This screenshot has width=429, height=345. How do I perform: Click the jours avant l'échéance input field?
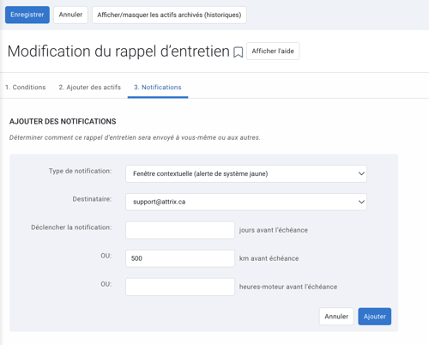(180, 230)
